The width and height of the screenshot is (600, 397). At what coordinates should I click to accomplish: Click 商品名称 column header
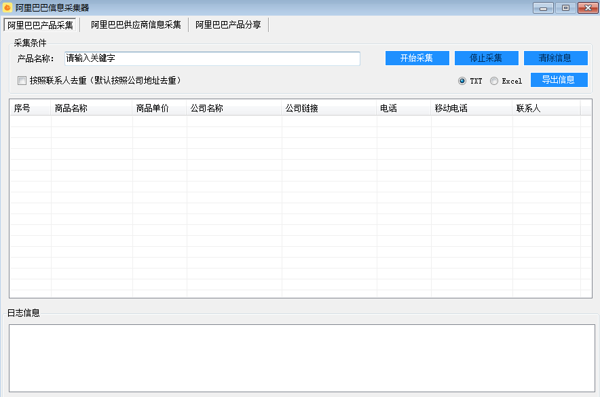92,109
